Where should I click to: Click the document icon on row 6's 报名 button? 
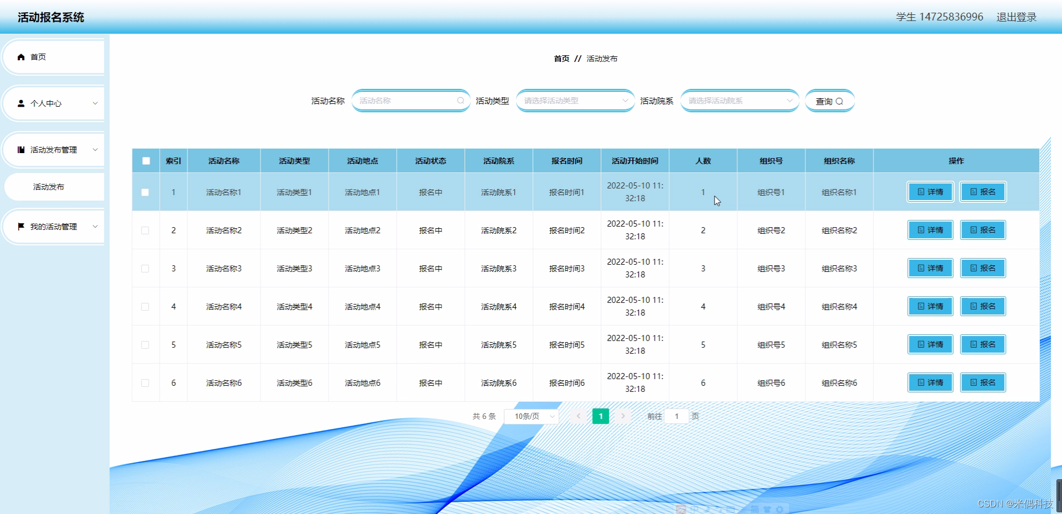click(972, 382)
